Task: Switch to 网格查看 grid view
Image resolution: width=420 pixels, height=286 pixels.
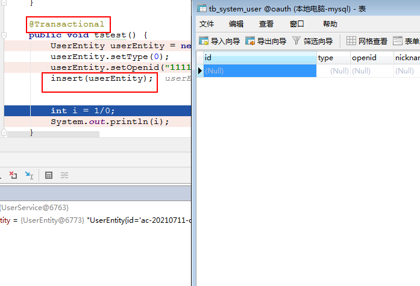Action: [x=367, y=41]
